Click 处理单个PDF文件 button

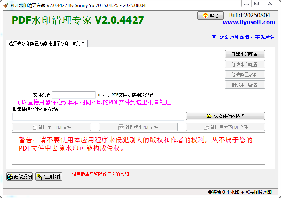[51, 127]
